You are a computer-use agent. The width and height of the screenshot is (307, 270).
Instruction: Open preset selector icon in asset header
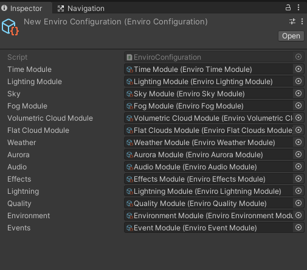pos(292,21)
